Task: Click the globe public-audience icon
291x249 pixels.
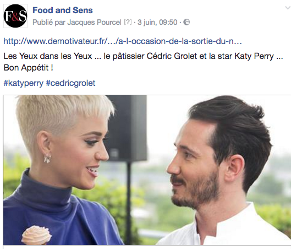Action: pyautogui.click(x=186, y=22)
